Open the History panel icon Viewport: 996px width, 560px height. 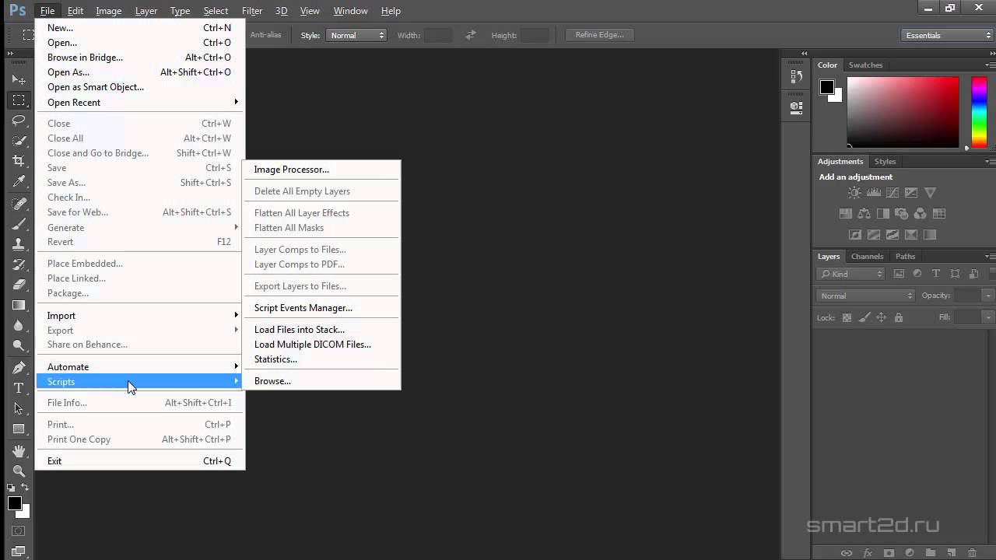(x=796, y=76)
